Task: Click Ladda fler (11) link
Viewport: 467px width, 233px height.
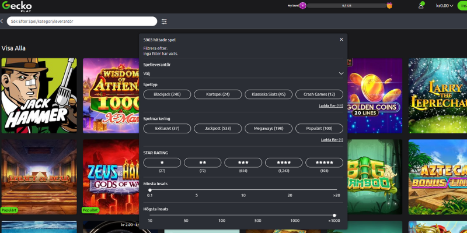Action: tap(331, 106)
